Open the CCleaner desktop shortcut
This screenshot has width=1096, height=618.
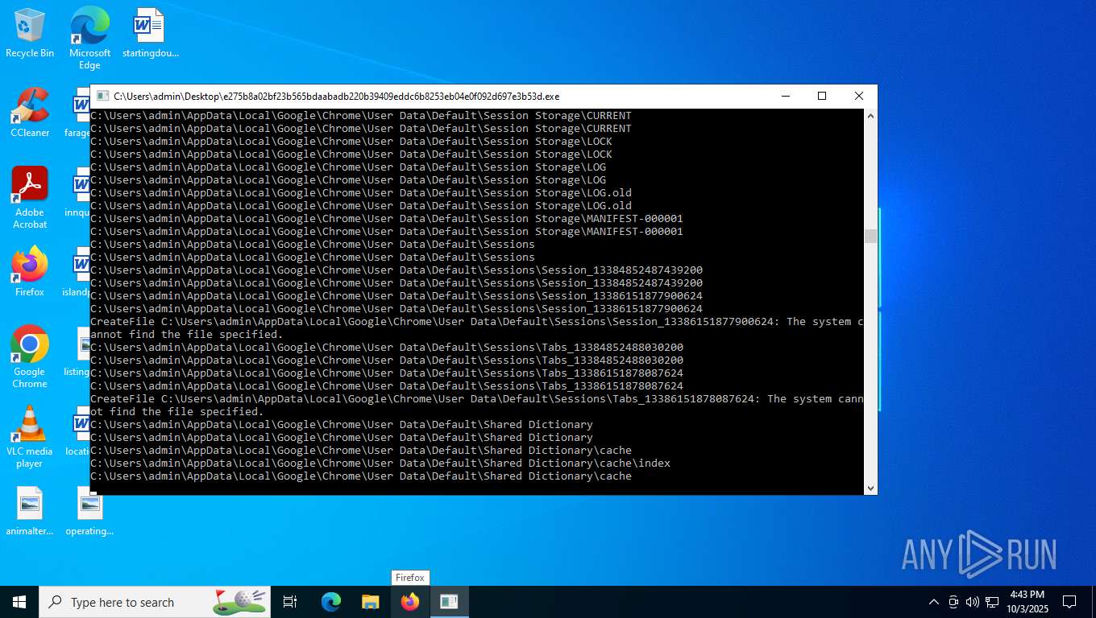tap(30, 113)
